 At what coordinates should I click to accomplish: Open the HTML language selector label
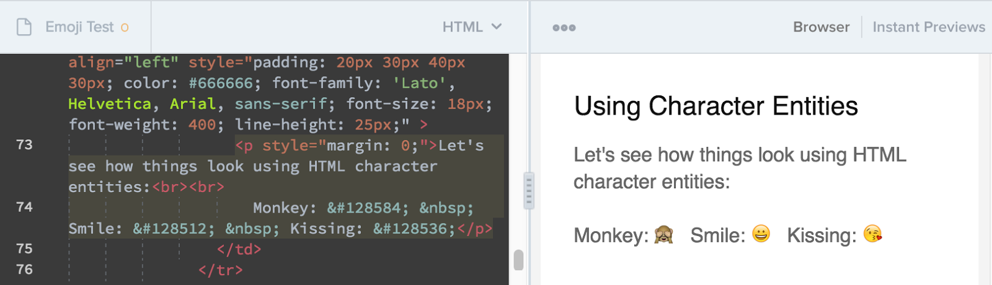(x=463, y=27)
